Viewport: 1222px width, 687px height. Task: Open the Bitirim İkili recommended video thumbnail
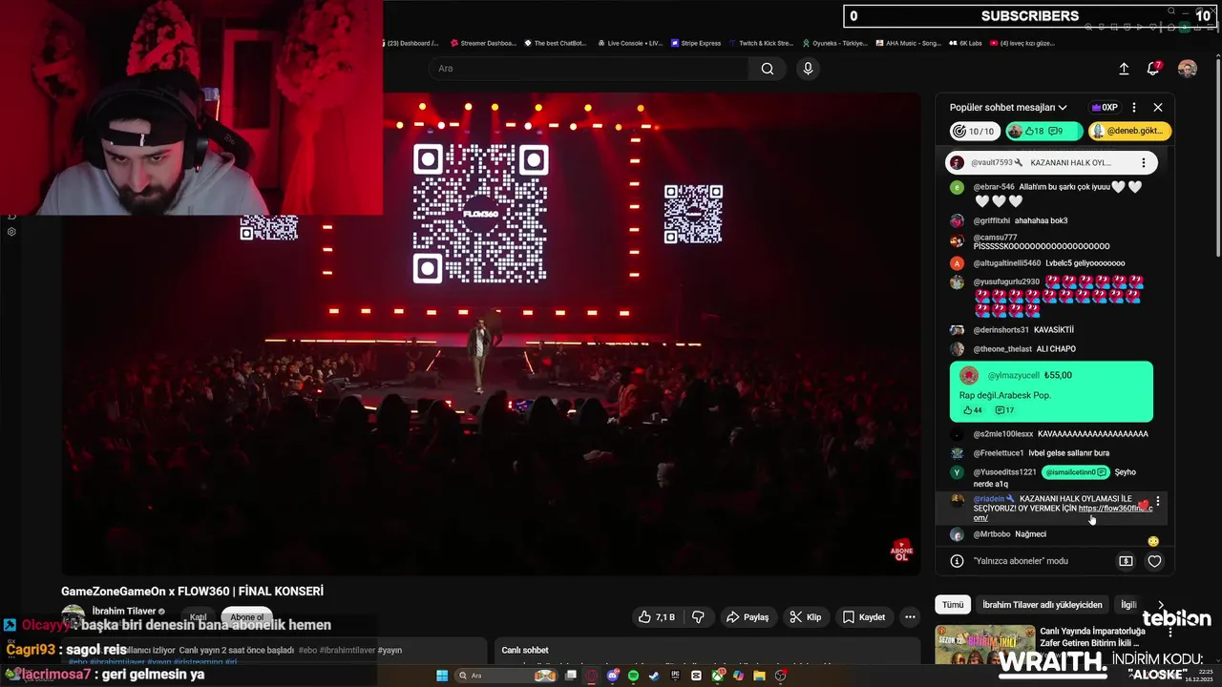coord(985,645)
